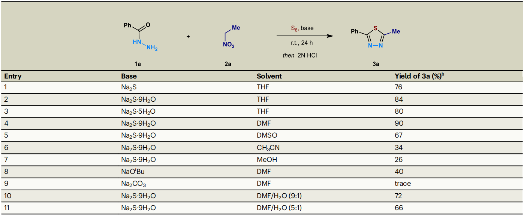This screenshot has width=524, height=215.
Task: Click the "Entry" column header
Action: coord(13,76)
